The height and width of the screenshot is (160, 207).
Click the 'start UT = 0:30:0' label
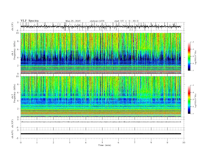click(126, 21)
